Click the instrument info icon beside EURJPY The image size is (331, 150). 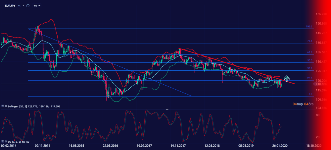pyautogui.click(x=28, y=6)
